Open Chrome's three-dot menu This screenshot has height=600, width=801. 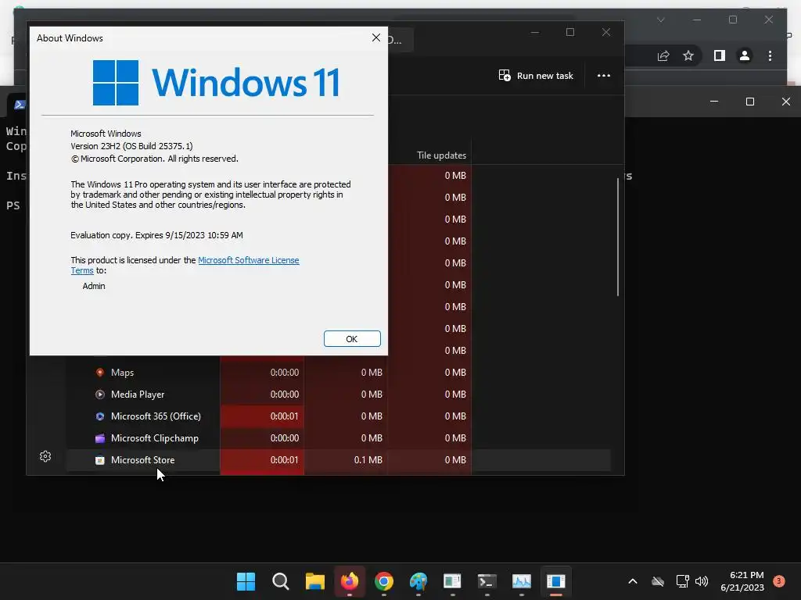(x=770, y=55)
